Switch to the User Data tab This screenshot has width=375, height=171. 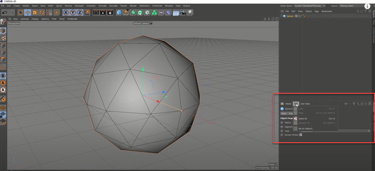[305, 104]
